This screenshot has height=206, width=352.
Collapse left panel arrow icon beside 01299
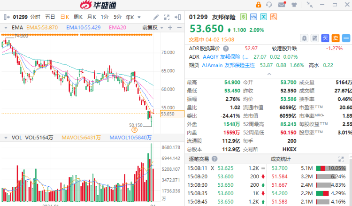click(x=7, y=17)
